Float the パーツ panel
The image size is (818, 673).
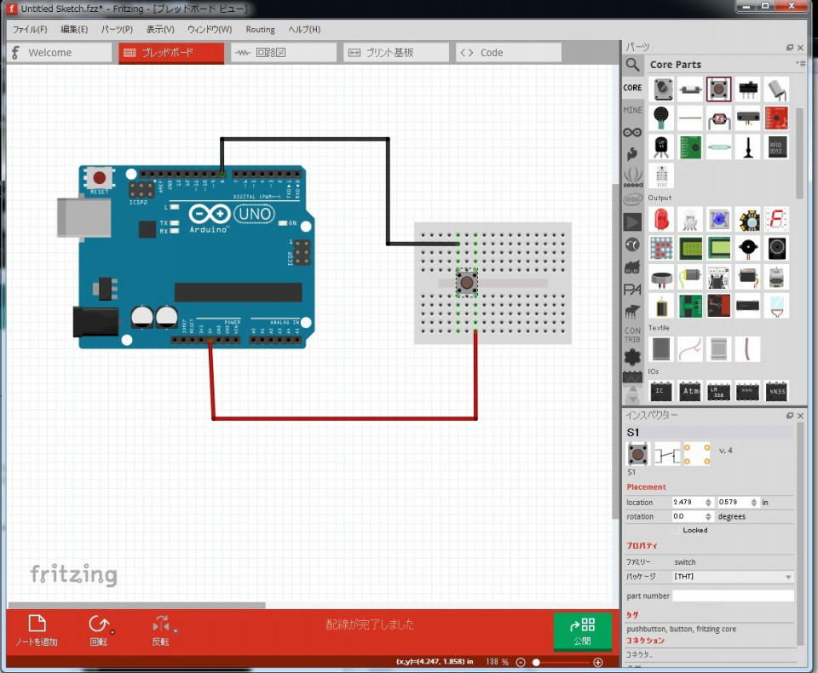click(x=790, y=48)
